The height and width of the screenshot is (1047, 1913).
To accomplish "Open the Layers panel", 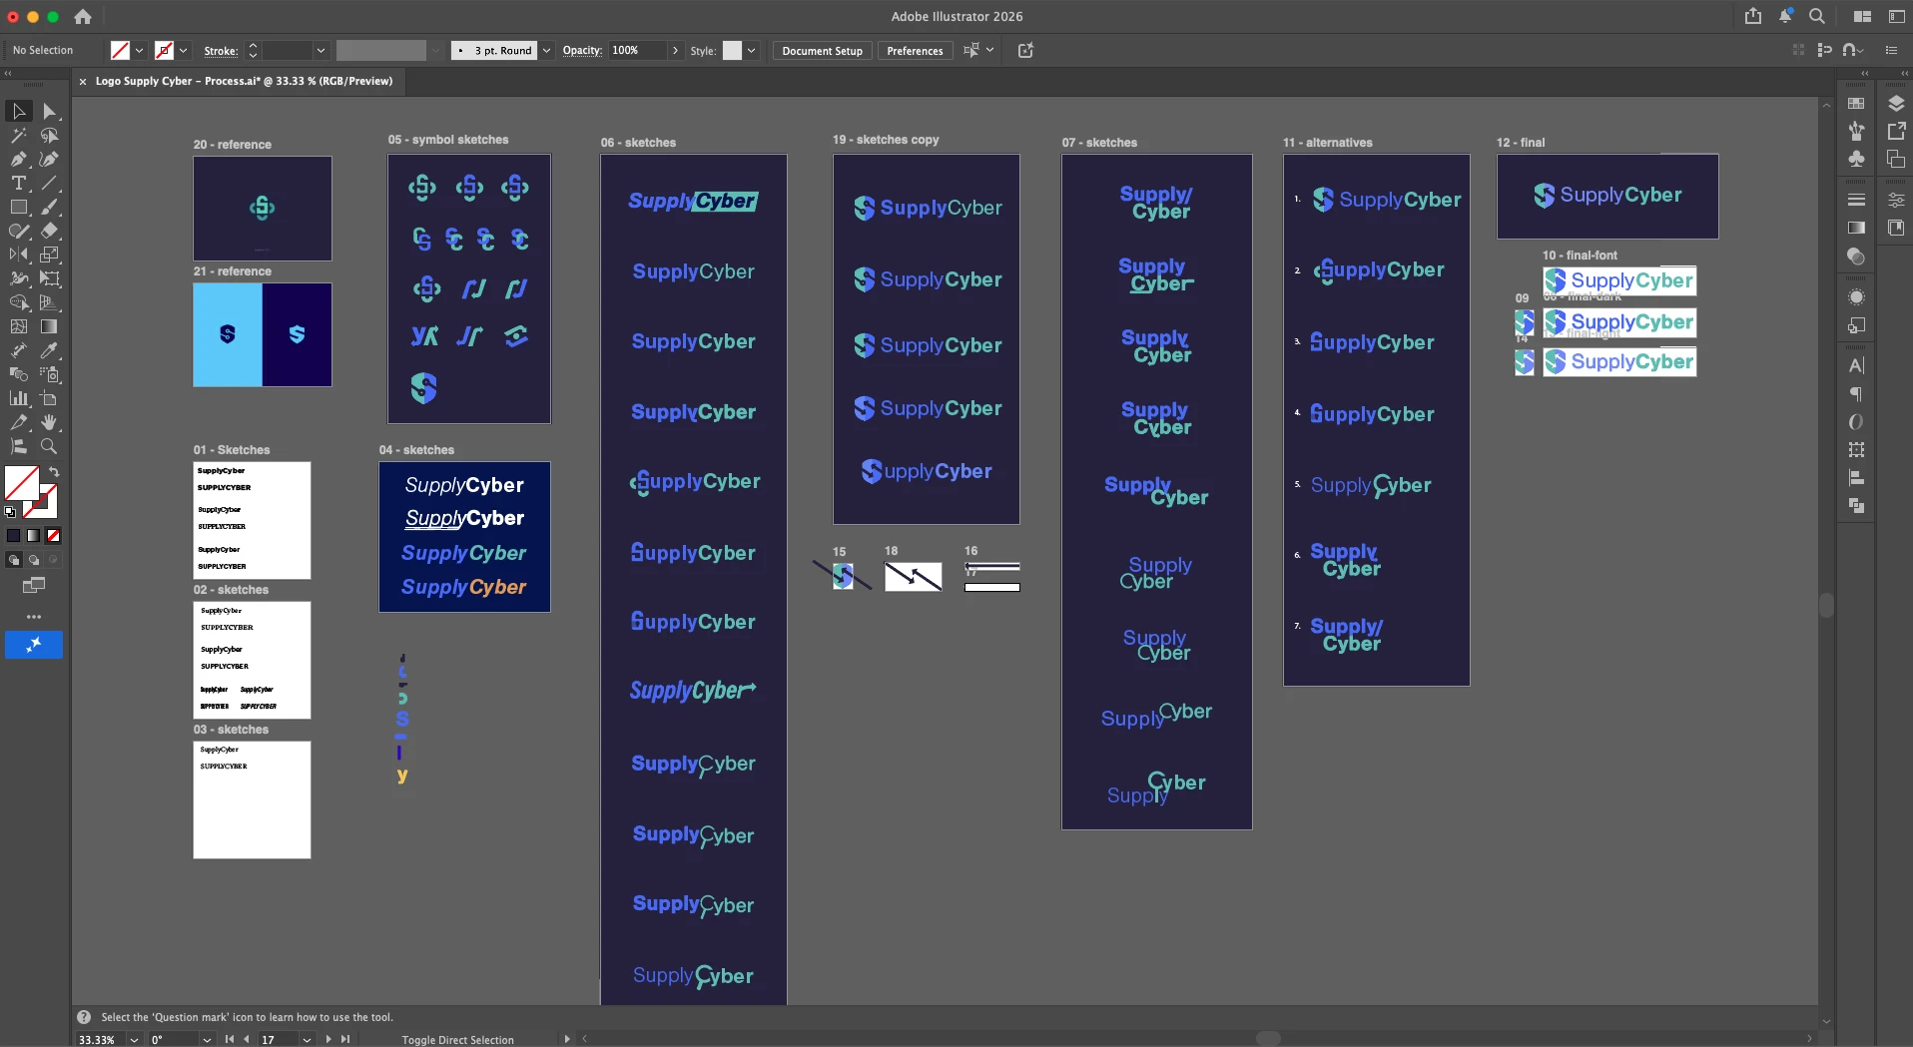I will pyautogui.click(x=1896, y=103).
